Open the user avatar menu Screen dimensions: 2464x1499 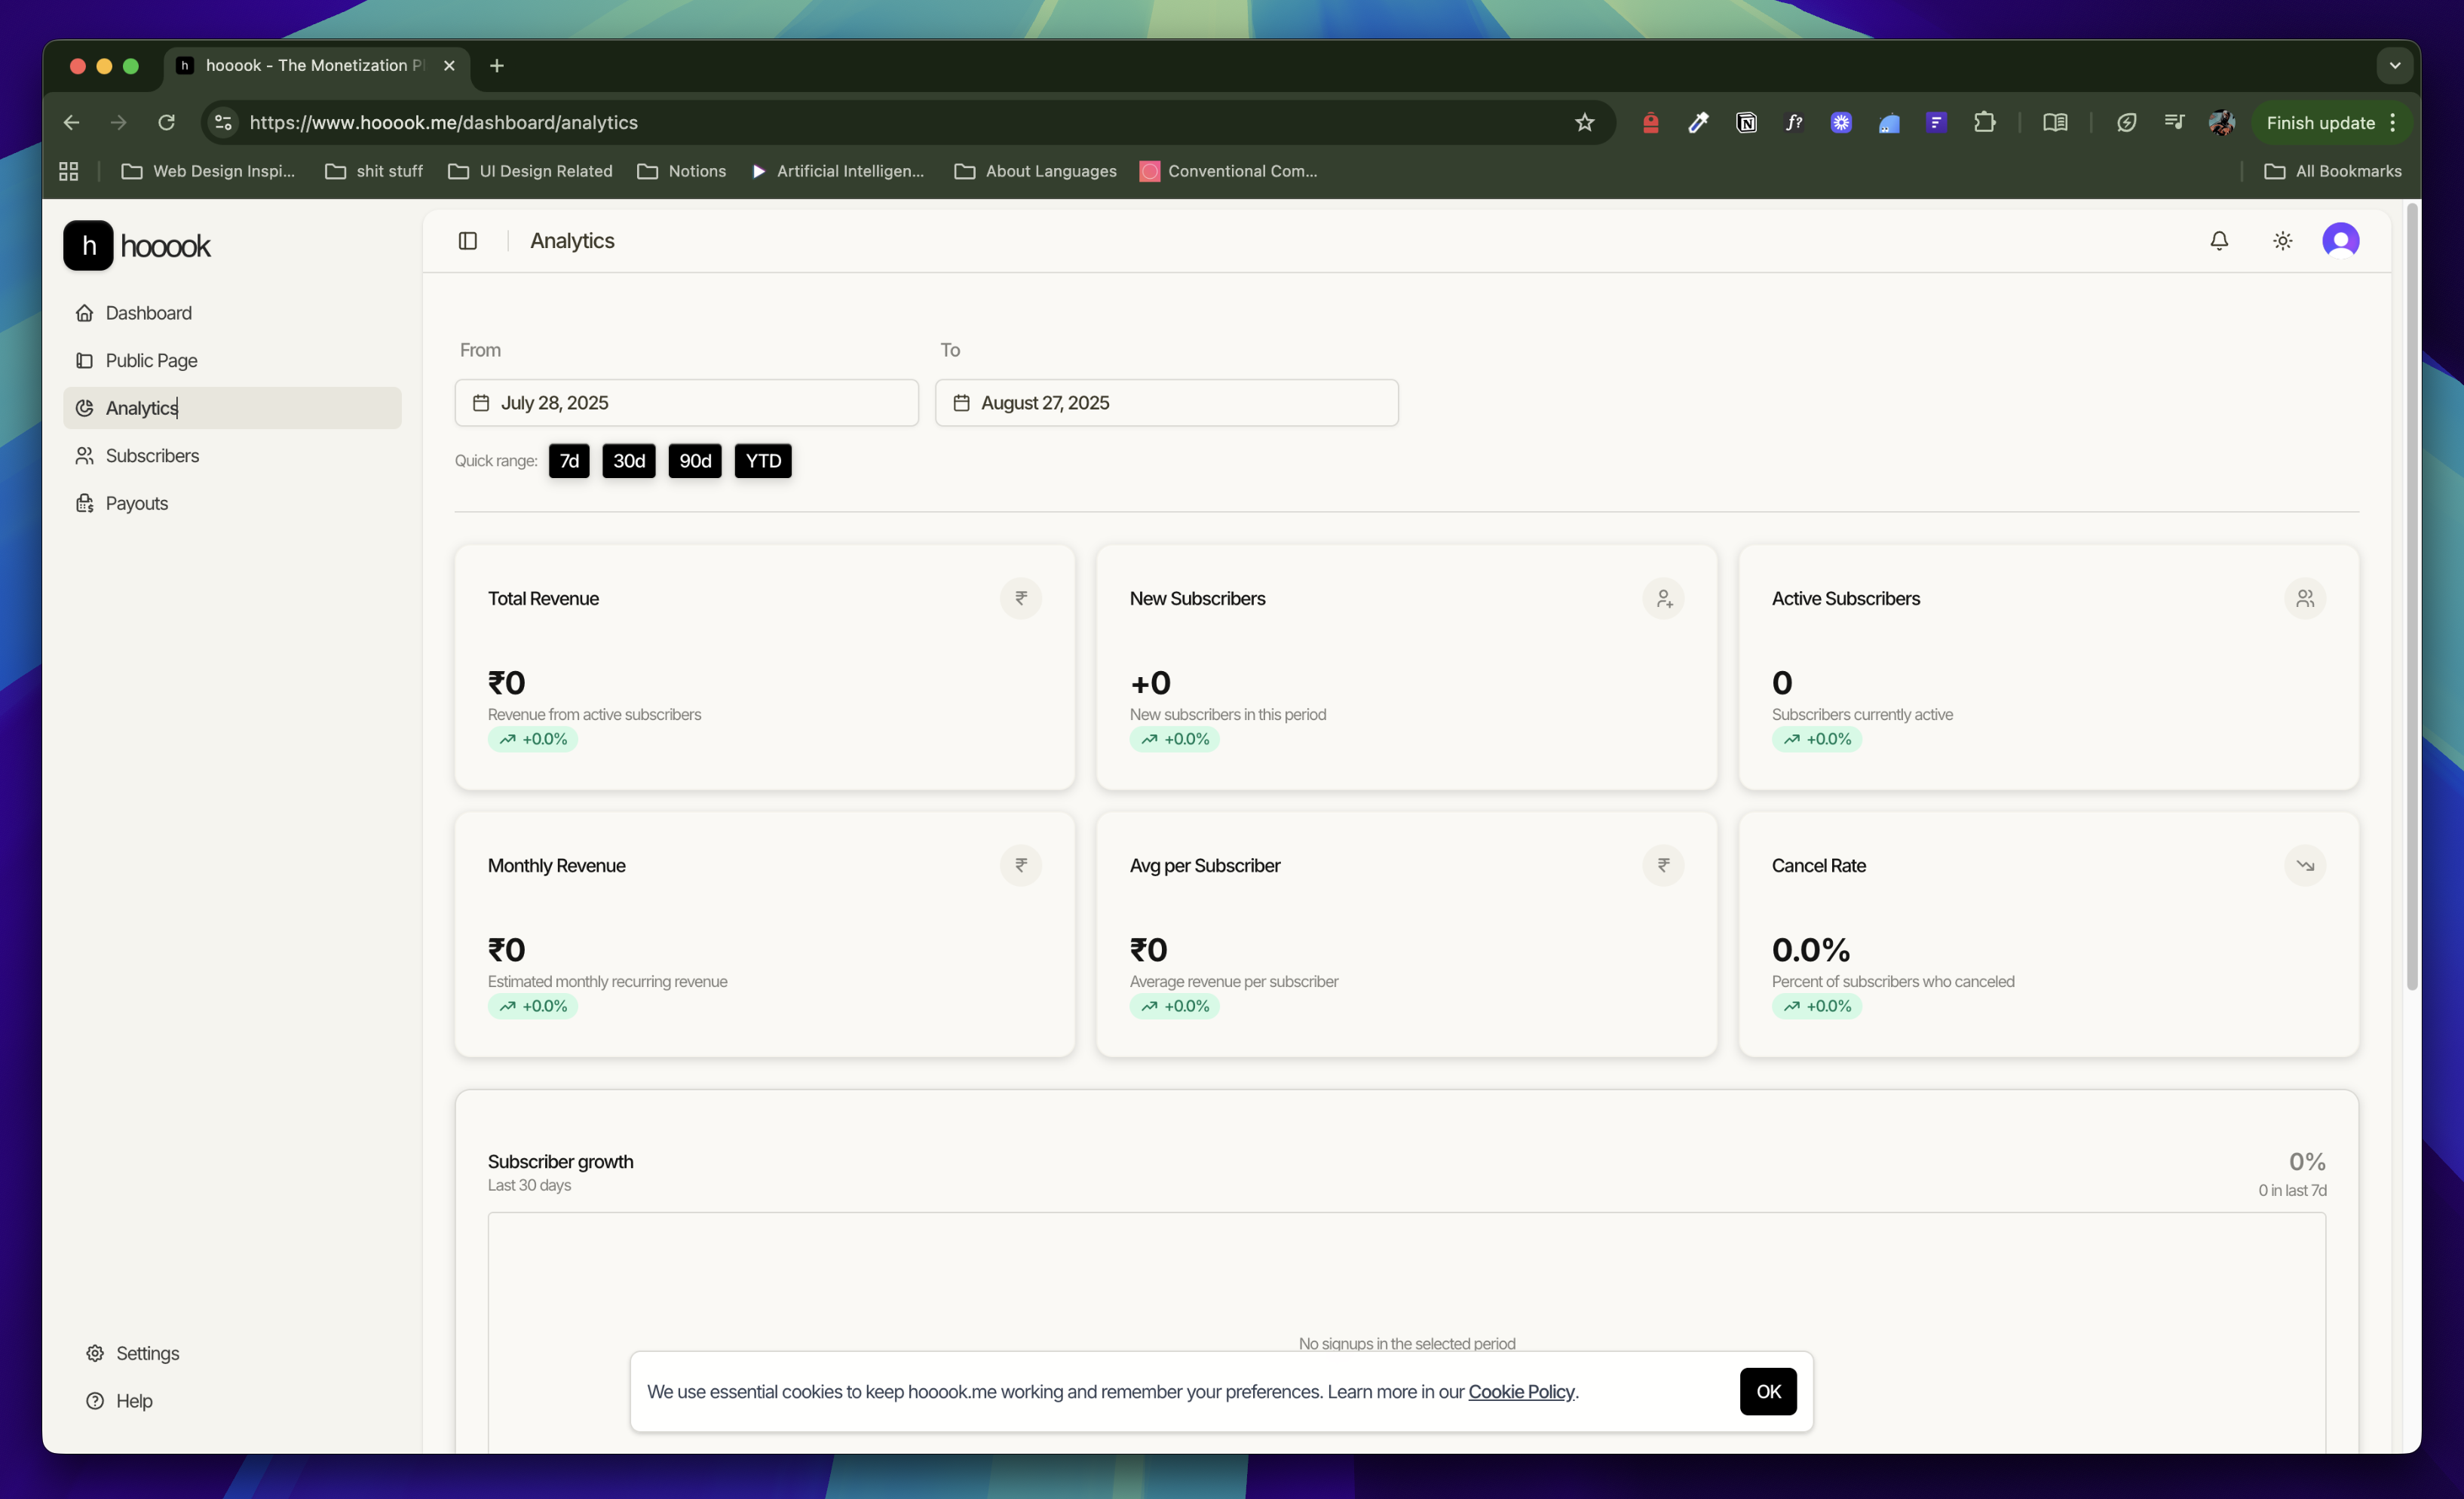[x=2340, y=241]
